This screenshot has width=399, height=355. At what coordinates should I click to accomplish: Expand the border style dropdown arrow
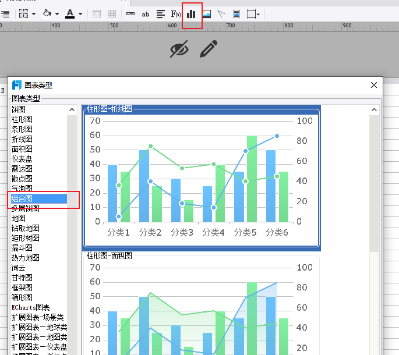tap(34, 14)
